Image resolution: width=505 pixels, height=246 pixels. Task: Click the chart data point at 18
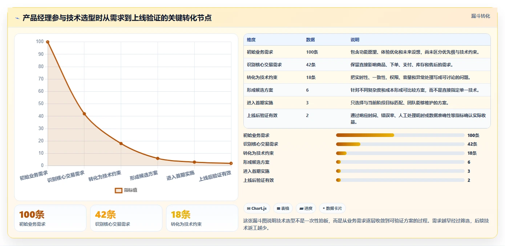click(121, 143)
